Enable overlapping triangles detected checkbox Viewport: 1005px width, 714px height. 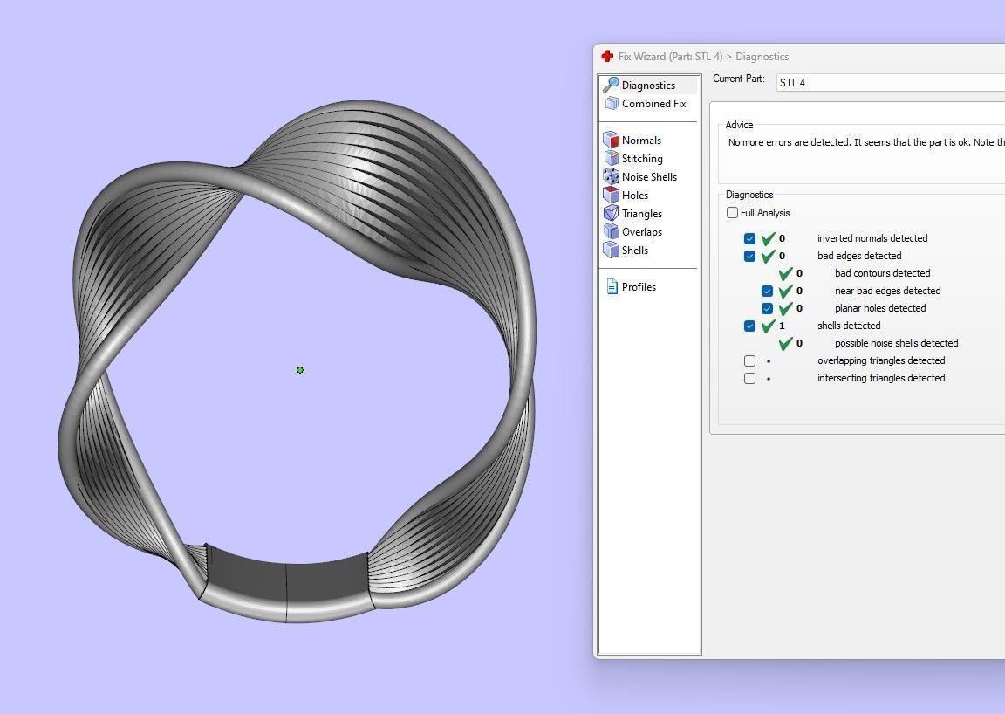coord(749,360)
